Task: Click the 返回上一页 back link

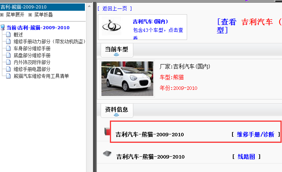Action: click(x=115, y=8)
